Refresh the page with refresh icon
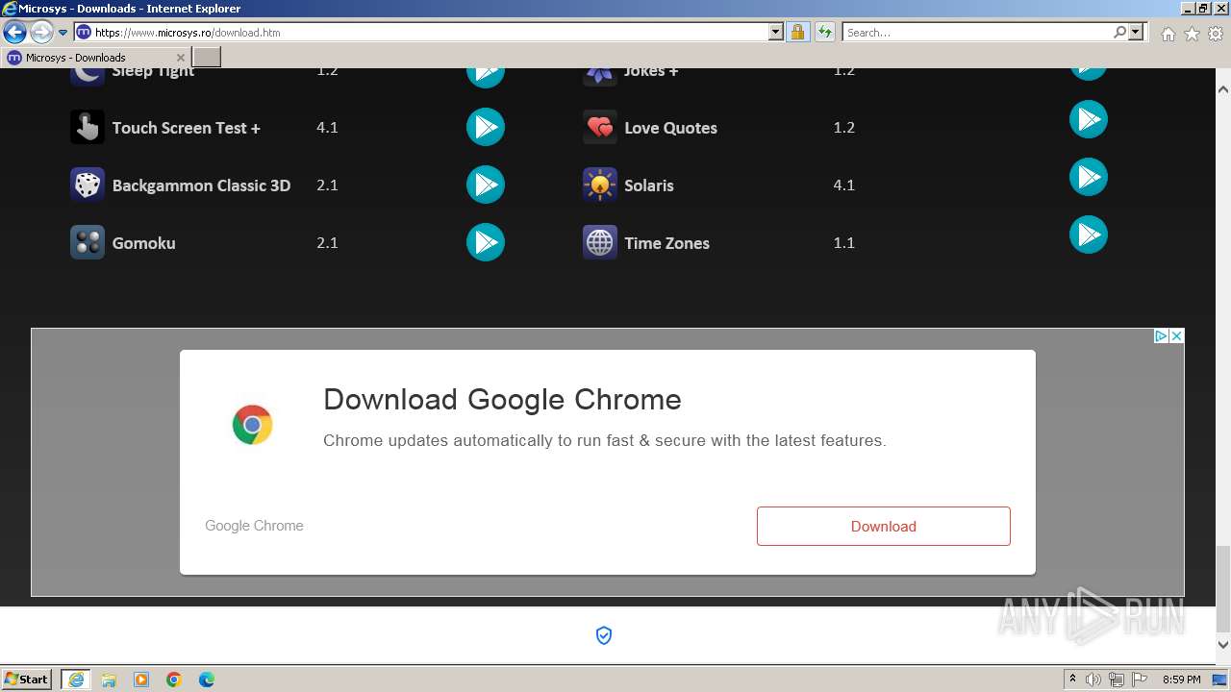Viewport: 1231px width, 692px height. pos(824,32)
